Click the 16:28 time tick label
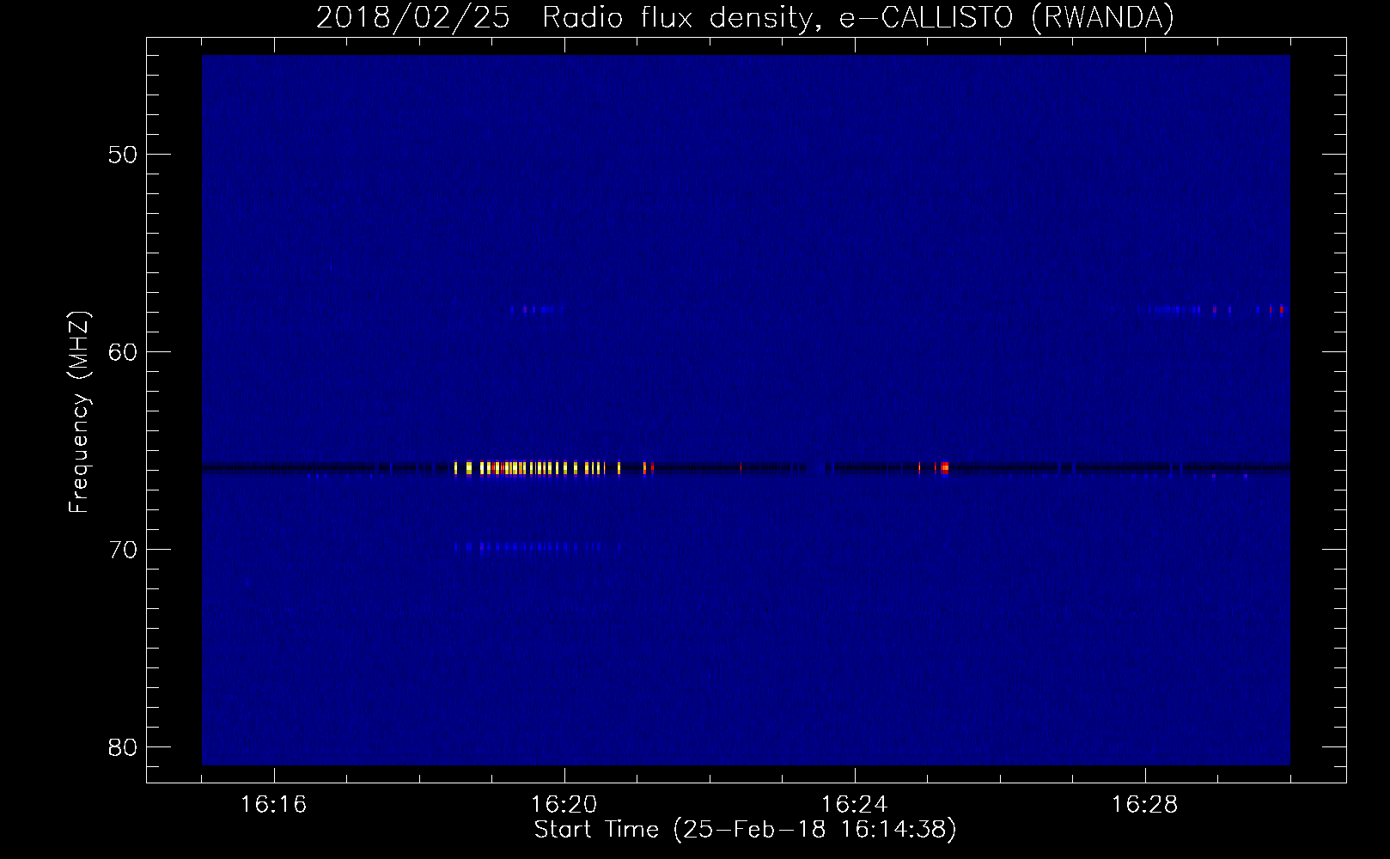 [x=1145, y=805]
